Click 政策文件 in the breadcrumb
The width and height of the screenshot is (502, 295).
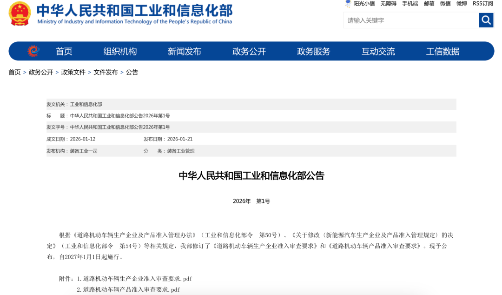tap(73, 72)
